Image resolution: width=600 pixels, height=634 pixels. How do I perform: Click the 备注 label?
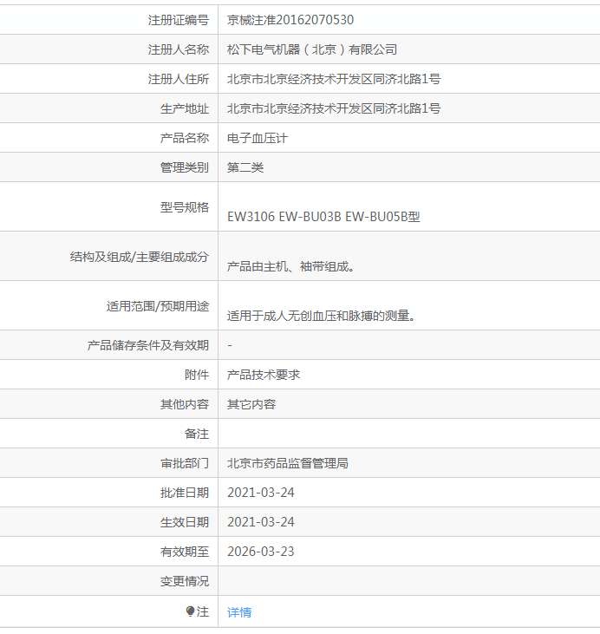(197, 434)
